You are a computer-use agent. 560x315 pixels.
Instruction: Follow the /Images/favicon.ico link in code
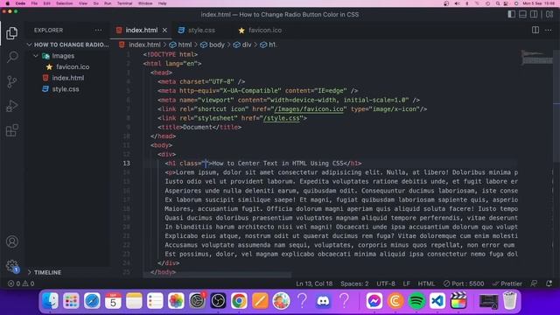(309, 108)
